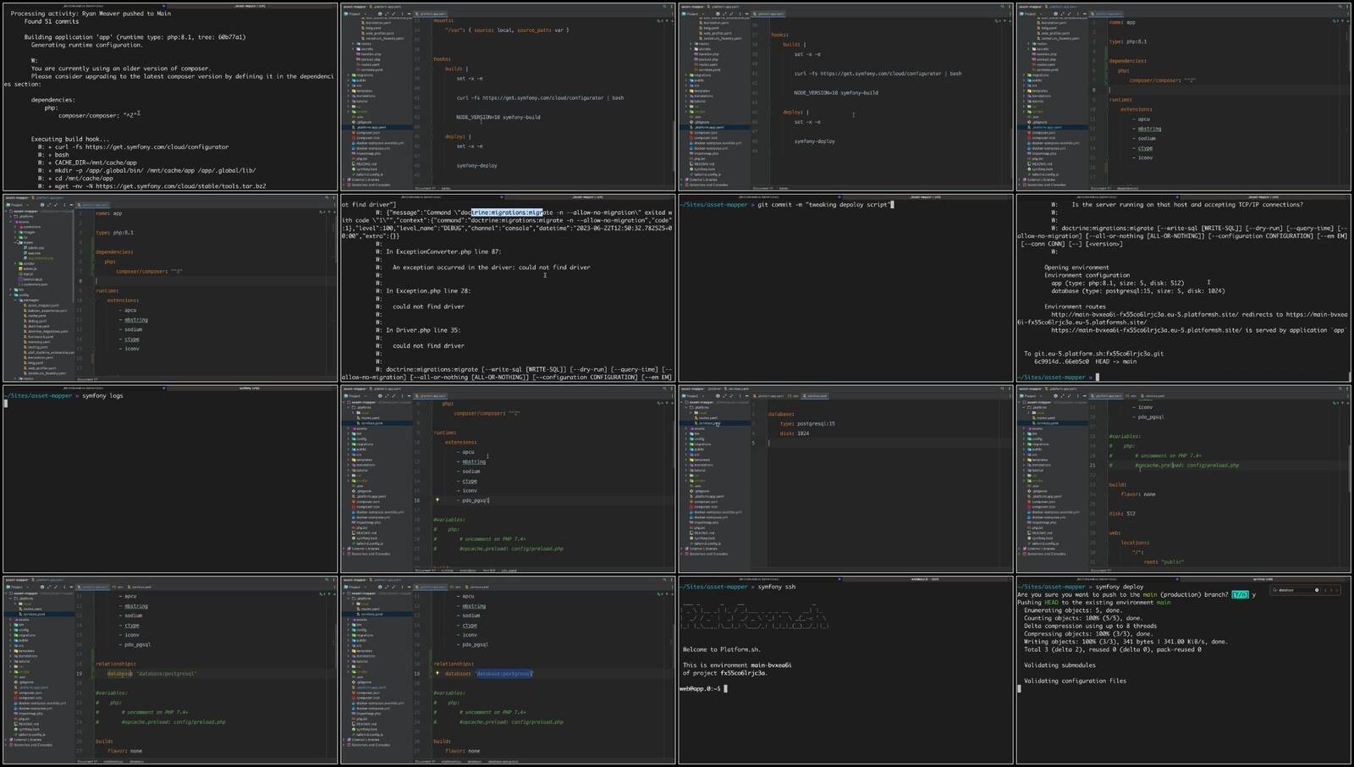Clear the terminal search box containing "database"
The image size is (1354, 767).
tap(1317, 590)
